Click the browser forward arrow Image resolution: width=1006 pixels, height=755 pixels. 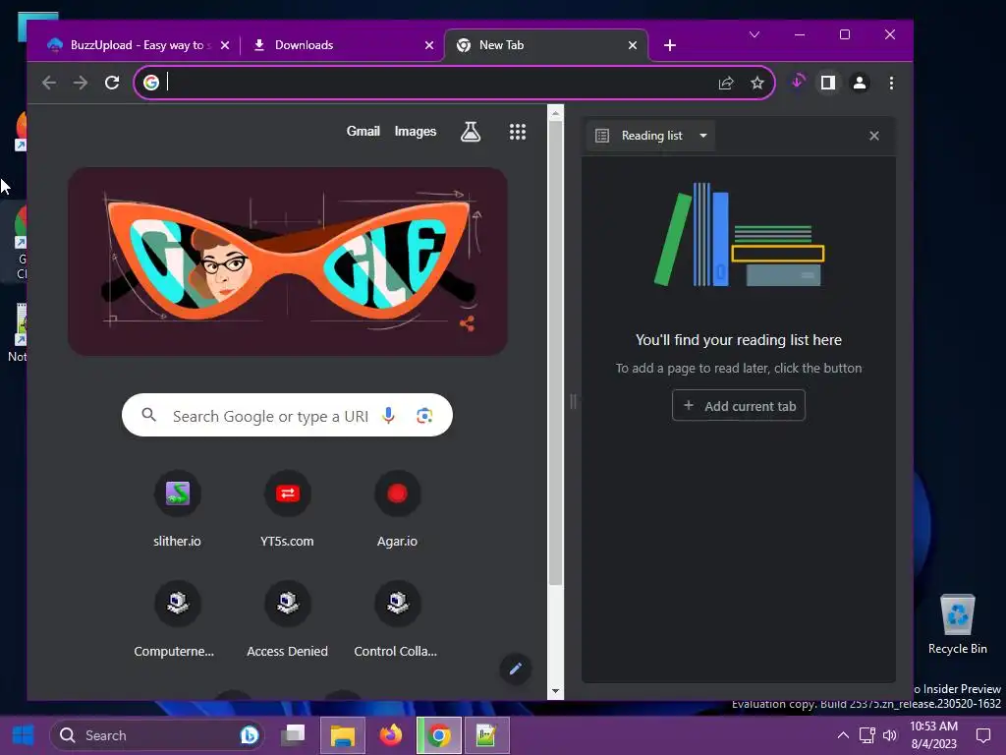point(81,83)
